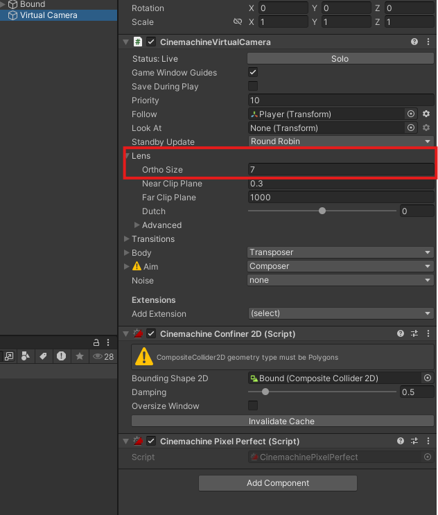The width and height of the screenshot is (438, 515).
Task: Collapse Cinemachine Pixel Perfect component foldout
Action: pyautogui.click(x=125, y=442)
